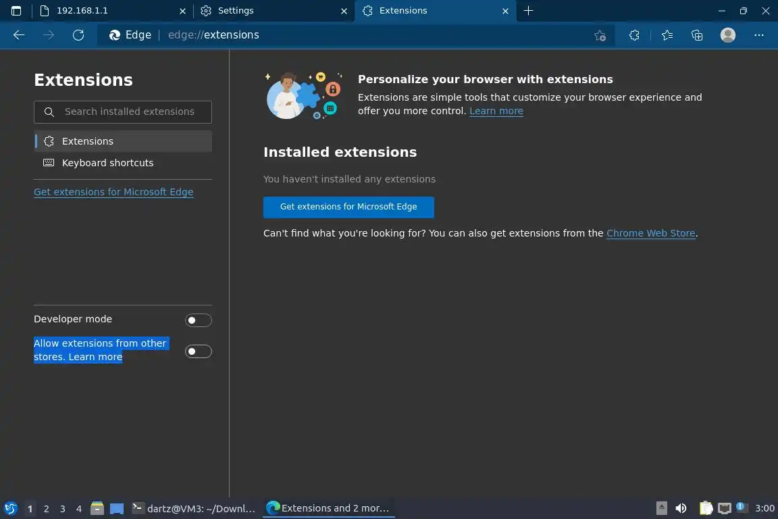Switch to workspace 3 in taskbar
778x519 pixels.
point(63,509)
